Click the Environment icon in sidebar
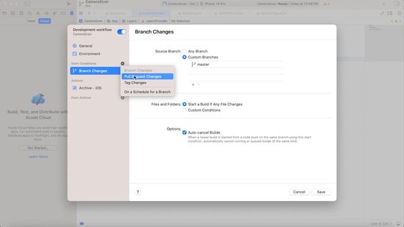The image size is (404, 227). pos(74,54)
